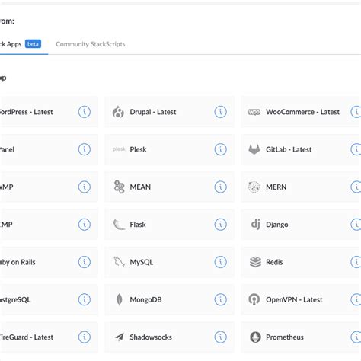View info for Ruby on Rails
The width and height of the screenshot is (361, 361).
[85, 262]
